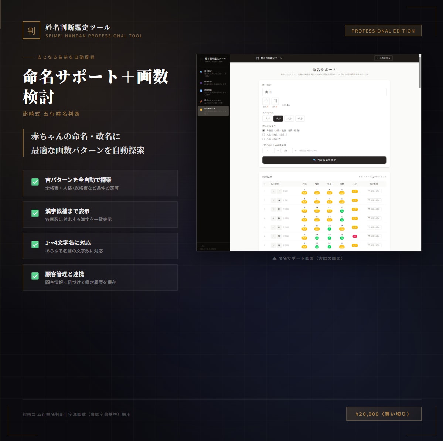
Task: Click the 1〜4文字名に対応 feature title
Action: point(68,242)
